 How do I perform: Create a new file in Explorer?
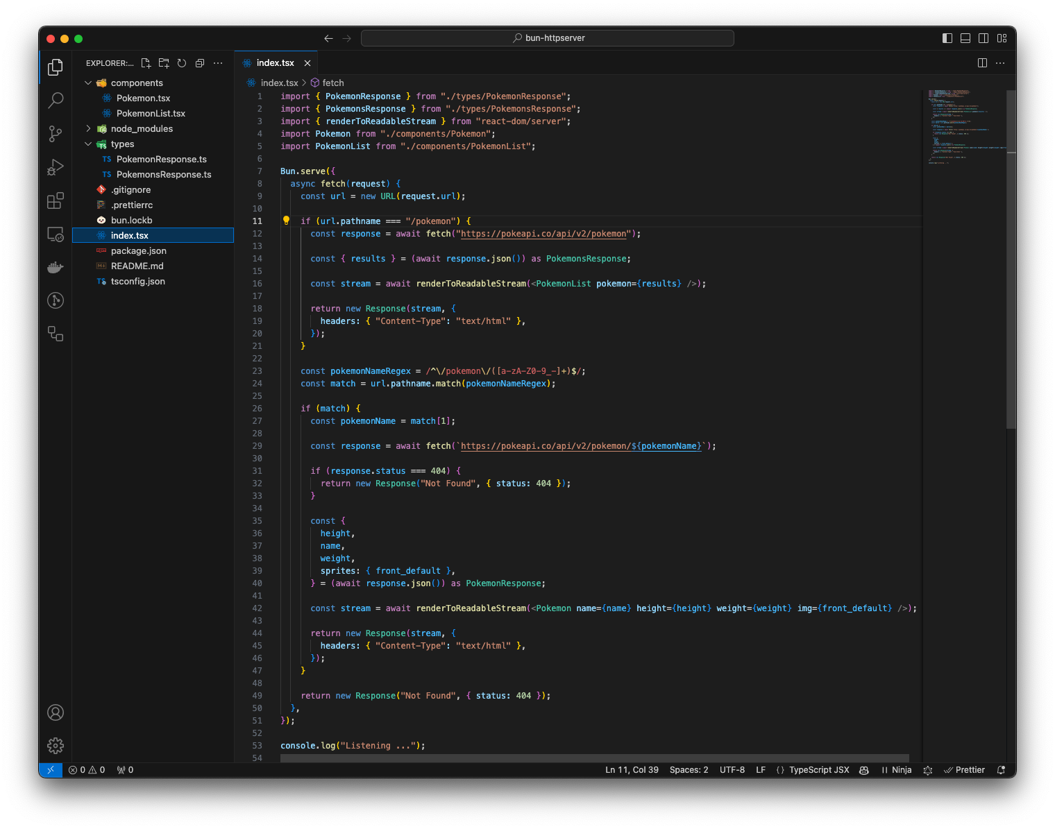(x=146, y=63)
